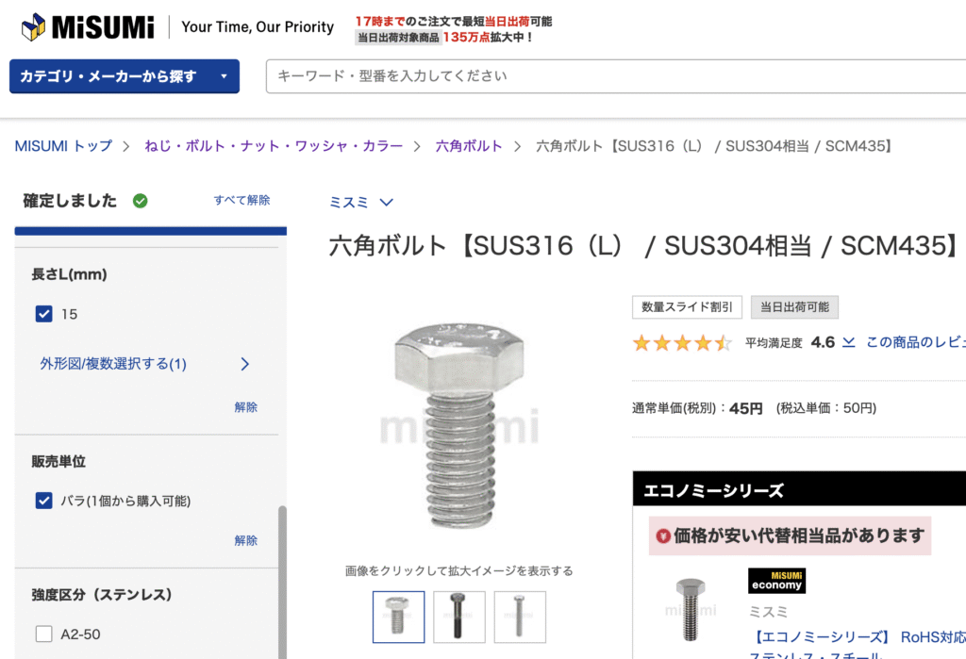Viewport: 966px width, 659px height.
Task: Open the この商品のレビュー link
Action: tap(920, 342)
